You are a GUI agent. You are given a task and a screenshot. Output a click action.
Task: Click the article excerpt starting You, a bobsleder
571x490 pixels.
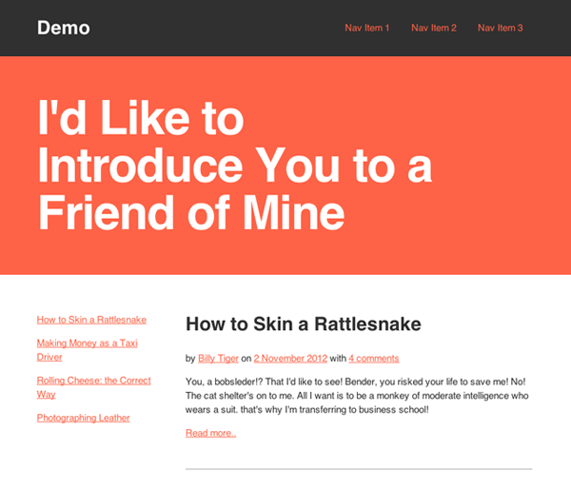coord(357,396)
